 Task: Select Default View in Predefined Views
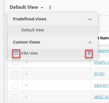coord(53,30)
